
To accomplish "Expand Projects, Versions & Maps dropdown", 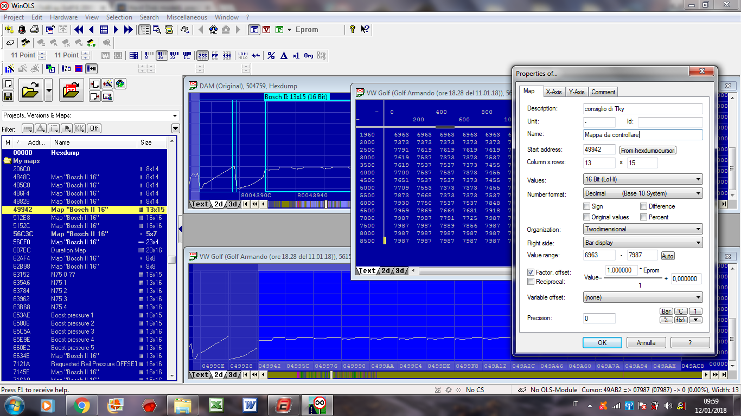I will pos(175,115).
